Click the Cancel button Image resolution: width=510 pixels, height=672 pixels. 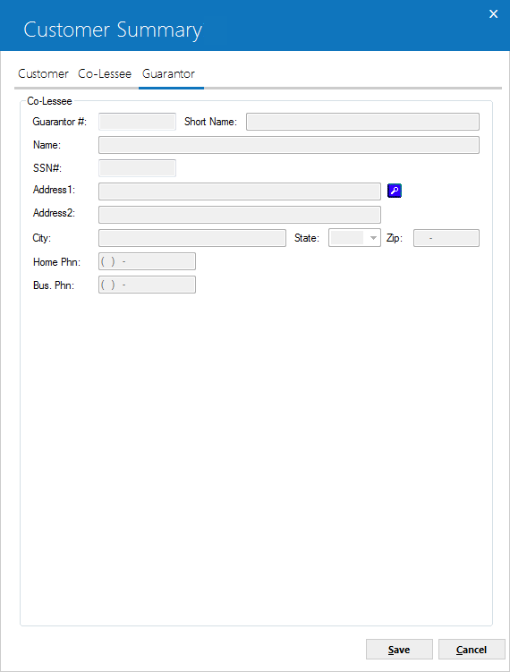(472, 650)
